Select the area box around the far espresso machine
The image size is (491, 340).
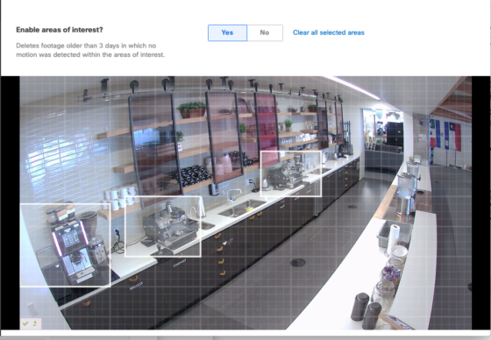click(x=291, y=174)
